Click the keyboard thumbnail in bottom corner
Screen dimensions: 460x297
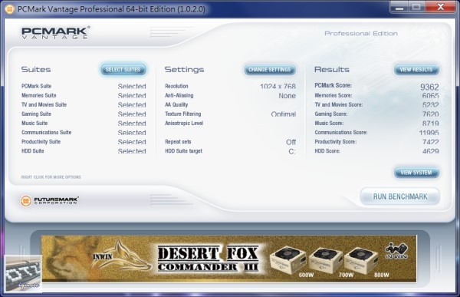(x=24, y=274)
